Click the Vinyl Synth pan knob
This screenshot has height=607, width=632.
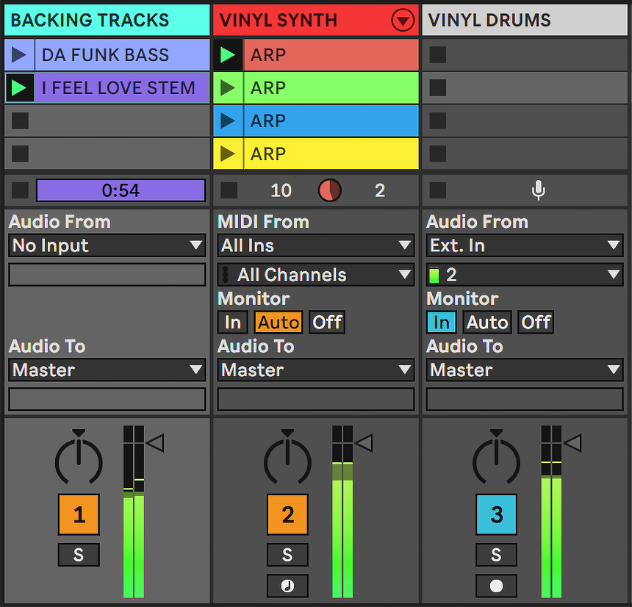287,460
